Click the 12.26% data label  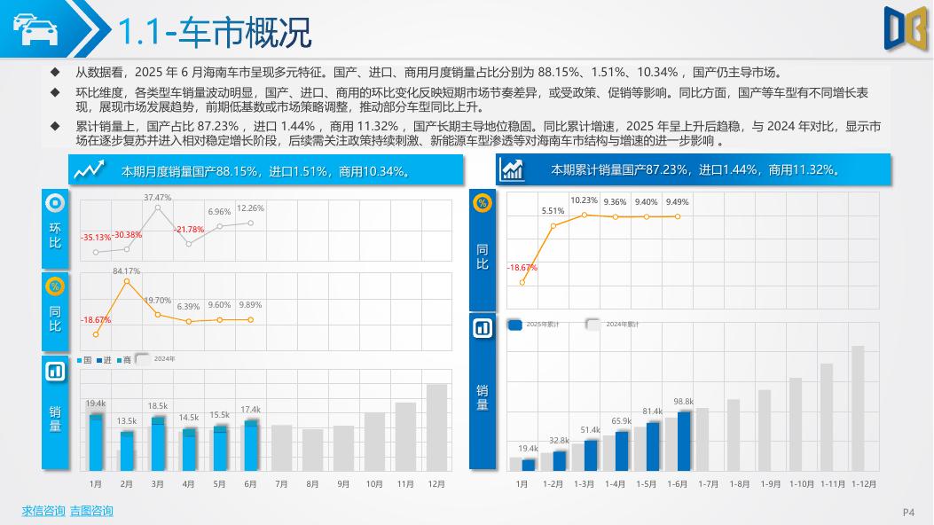(250, 208)
